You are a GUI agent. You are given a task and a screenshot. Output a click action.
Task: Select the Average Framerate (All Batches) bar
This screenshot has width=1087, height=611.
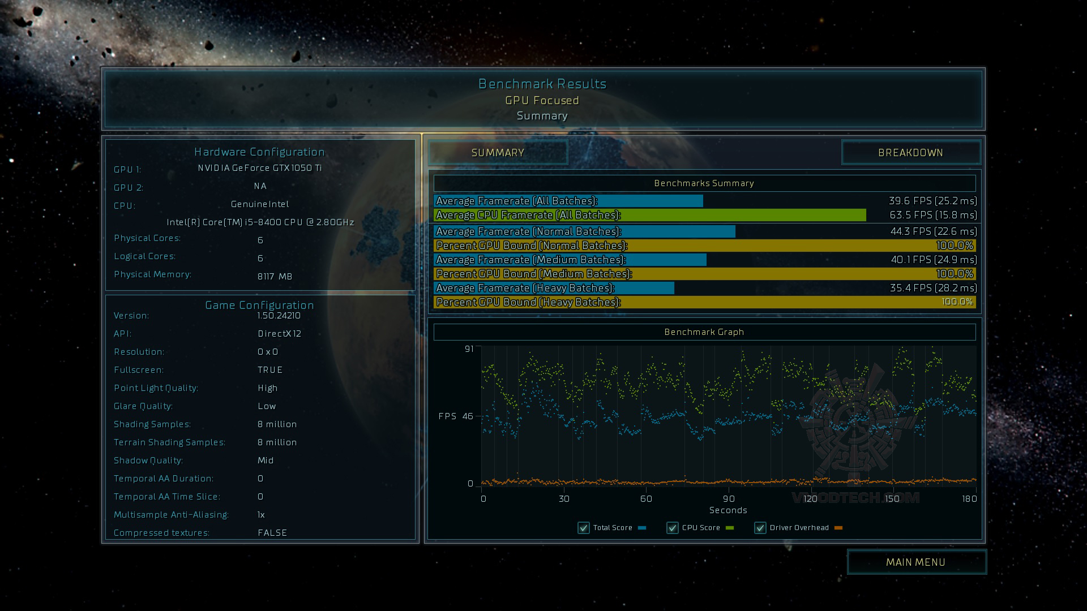(568, 201)
